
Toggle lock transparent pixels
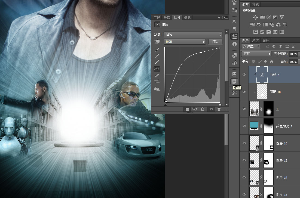pos(253,61)
